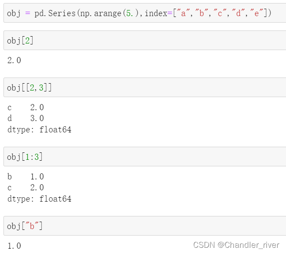Click the "e" string in index list

(x=257, y=13)
